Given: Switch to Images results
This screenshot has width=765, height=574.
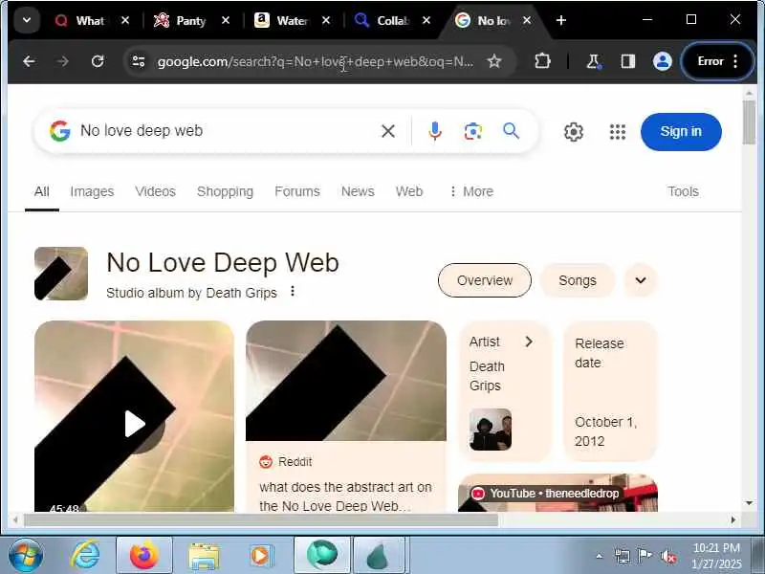Looking at the screenshot, I should [x=92, y=191].
